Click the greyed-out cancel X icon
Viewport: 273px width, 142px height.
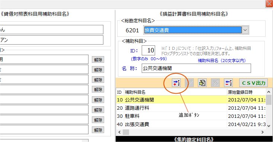[x=215, y=83]
